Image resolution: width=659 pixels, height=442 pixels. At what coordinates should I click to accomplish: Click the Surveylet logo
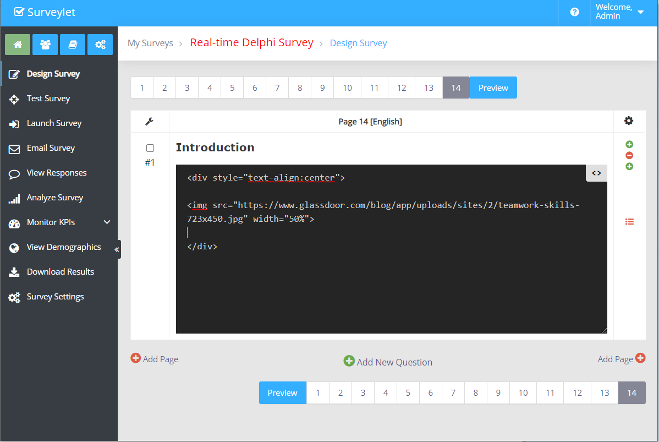(45, 12)
